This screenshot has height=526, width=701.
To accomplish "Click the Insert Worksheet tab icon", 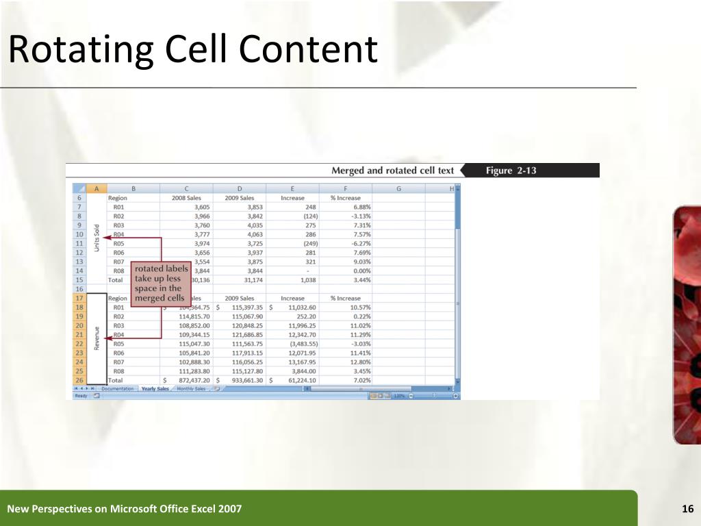I will coord(217,389).
